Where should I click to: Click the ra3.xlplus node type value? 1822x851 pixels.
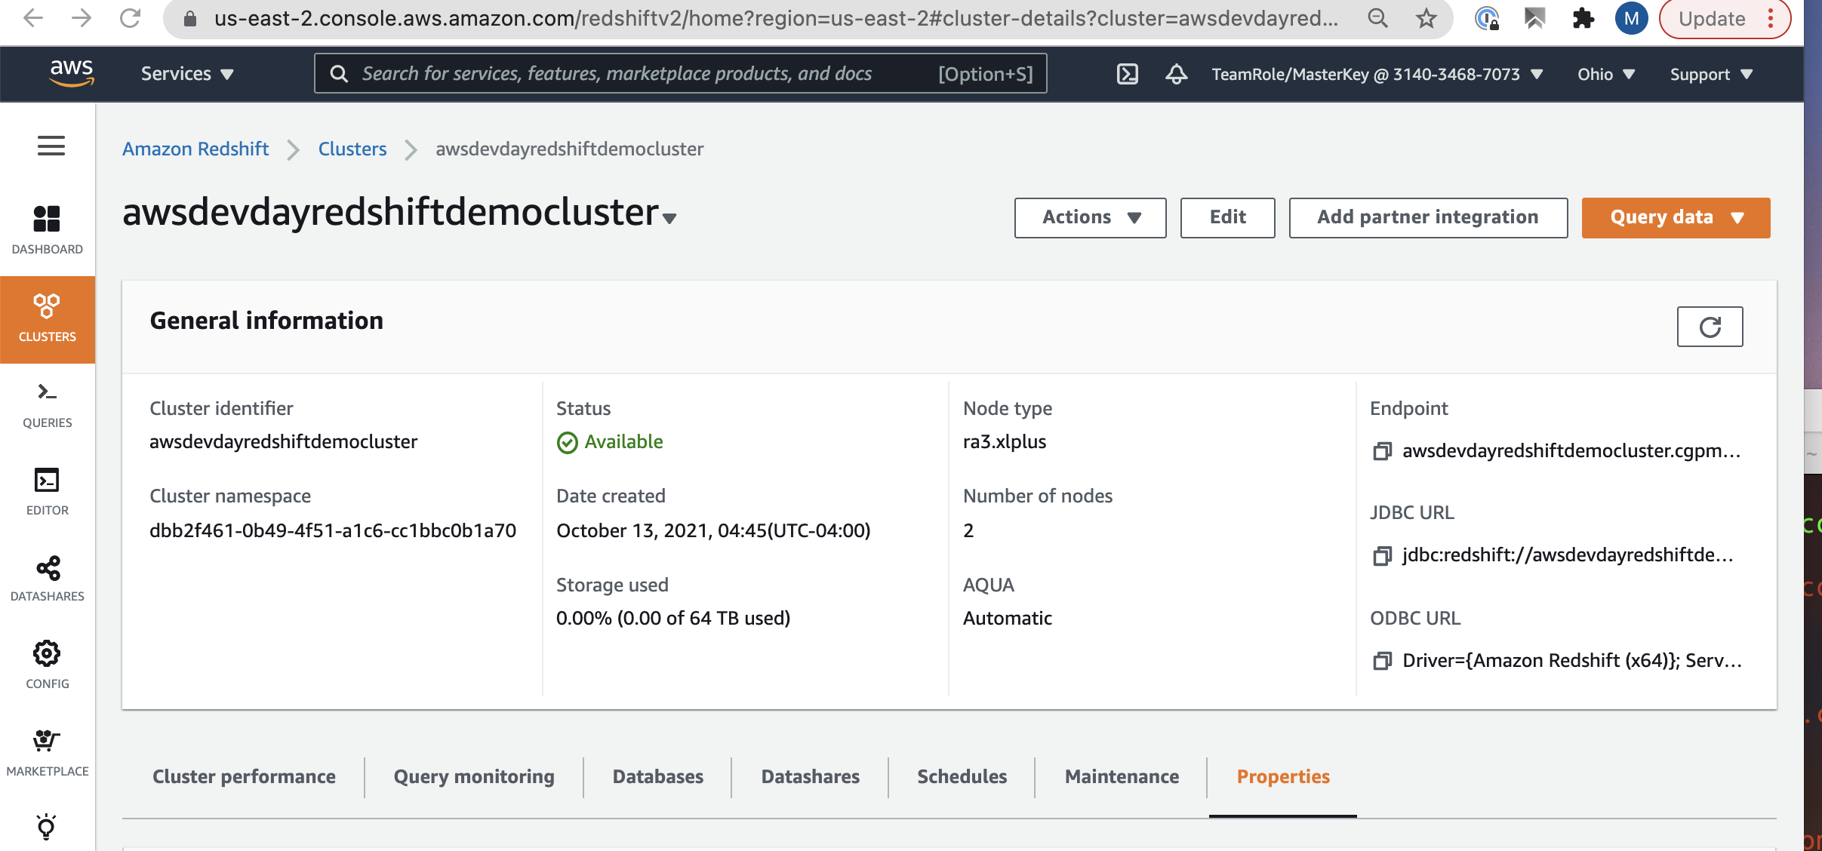1005,442
